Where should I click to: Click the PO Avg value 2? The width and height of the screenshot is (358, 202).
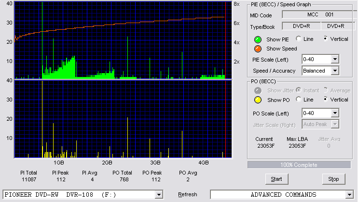pos(188,180)
